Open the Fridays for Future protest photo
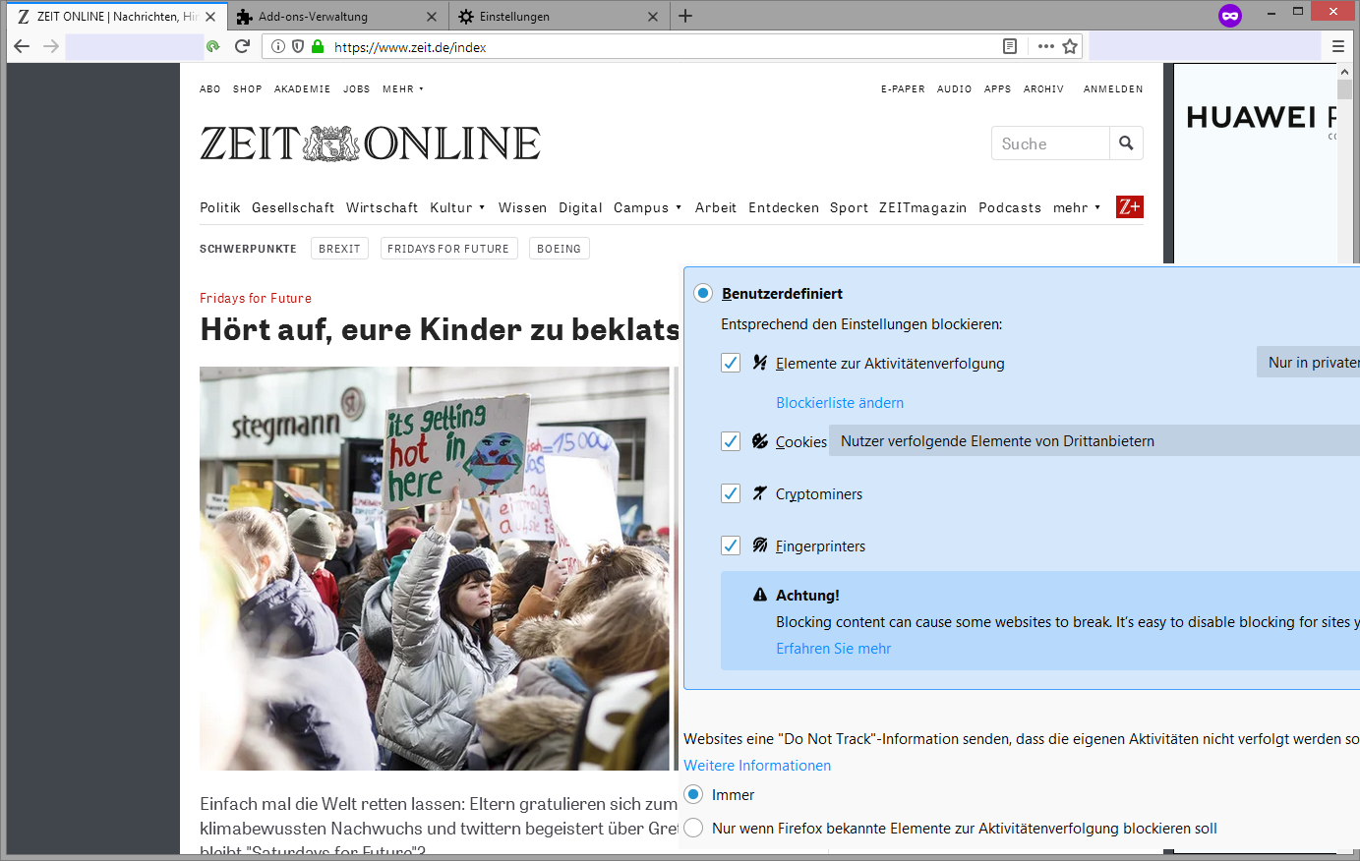The image size is (1360, 861). (x=435, y=568)
